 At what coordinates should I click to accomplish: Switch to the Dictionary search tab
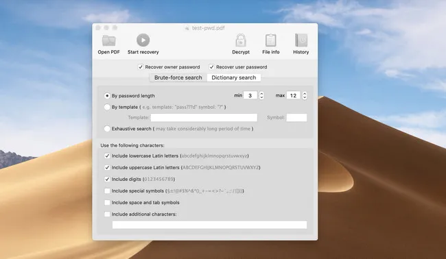point(234,77)
